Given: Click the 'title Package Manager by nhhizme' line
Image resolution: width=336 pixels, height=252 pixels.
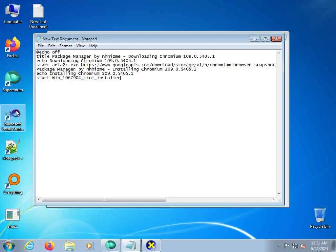Looking at the screenshot, I should pos(125,56).
